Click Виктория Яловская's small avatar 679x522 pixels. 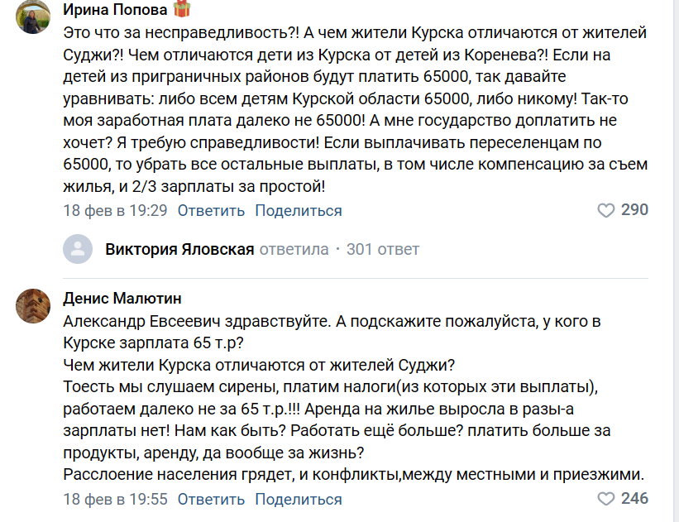click(79, 249)
